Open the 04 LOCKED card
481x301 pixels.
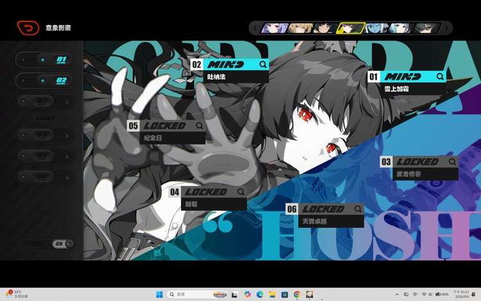click(x=208, y=198)
